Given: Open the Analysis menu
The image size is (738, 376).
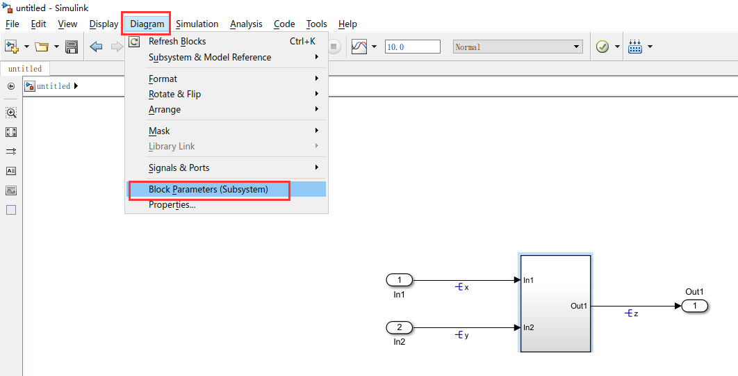Looking at the screenshot, I should pos(246,24).
